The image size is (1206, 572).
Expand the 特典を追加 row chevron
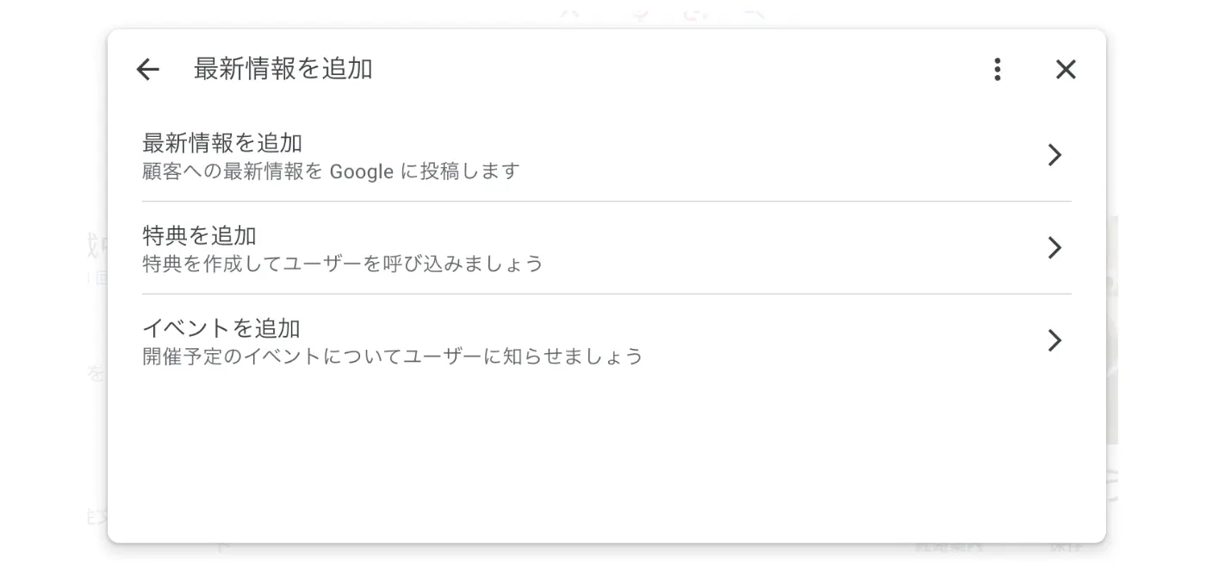[x=1054, y=248]
